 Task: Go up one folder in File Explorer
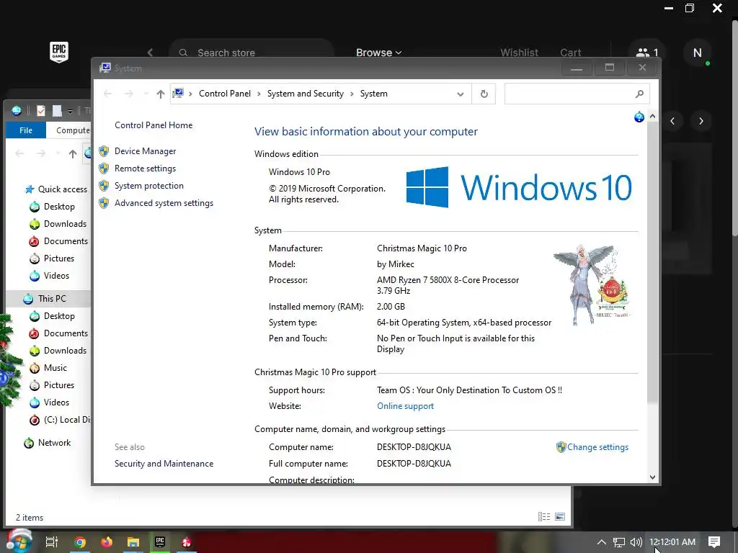click(x=73, y=153)
